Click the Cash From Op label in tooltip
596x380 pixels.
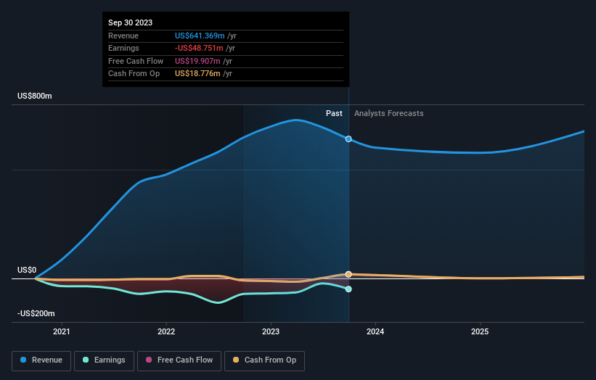point(134,74)
